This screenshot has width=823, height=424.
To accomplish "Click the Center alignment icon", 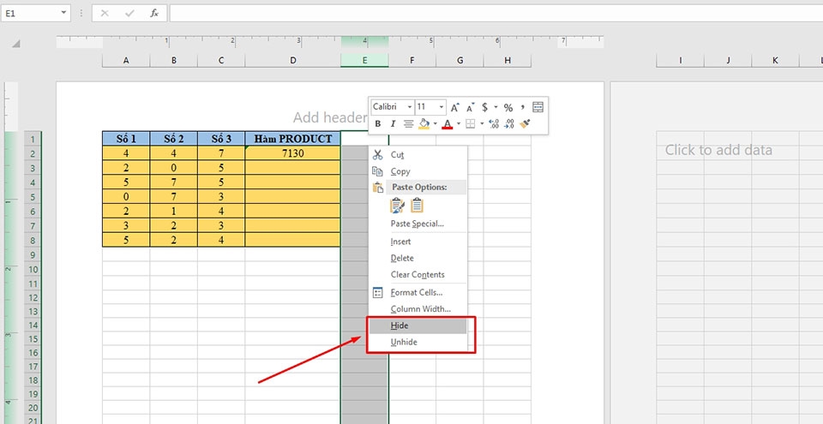I will (408, 124).
